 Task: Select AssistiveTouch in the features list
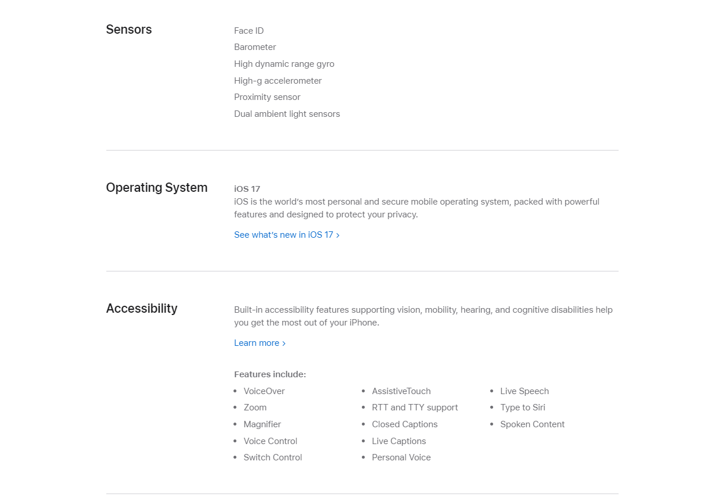tap(401, 391)
